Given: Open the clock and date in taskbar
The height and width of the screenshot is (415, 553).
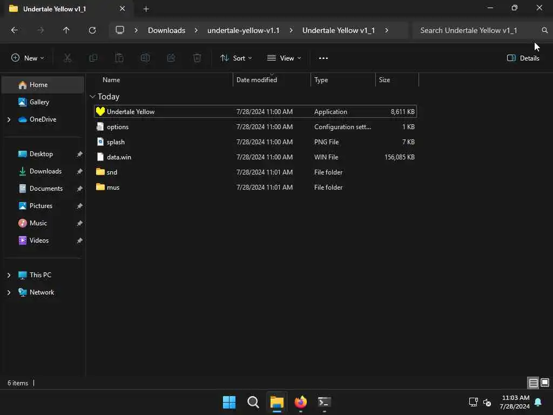Looking at the screenshot, I should (x=515, y=402).
